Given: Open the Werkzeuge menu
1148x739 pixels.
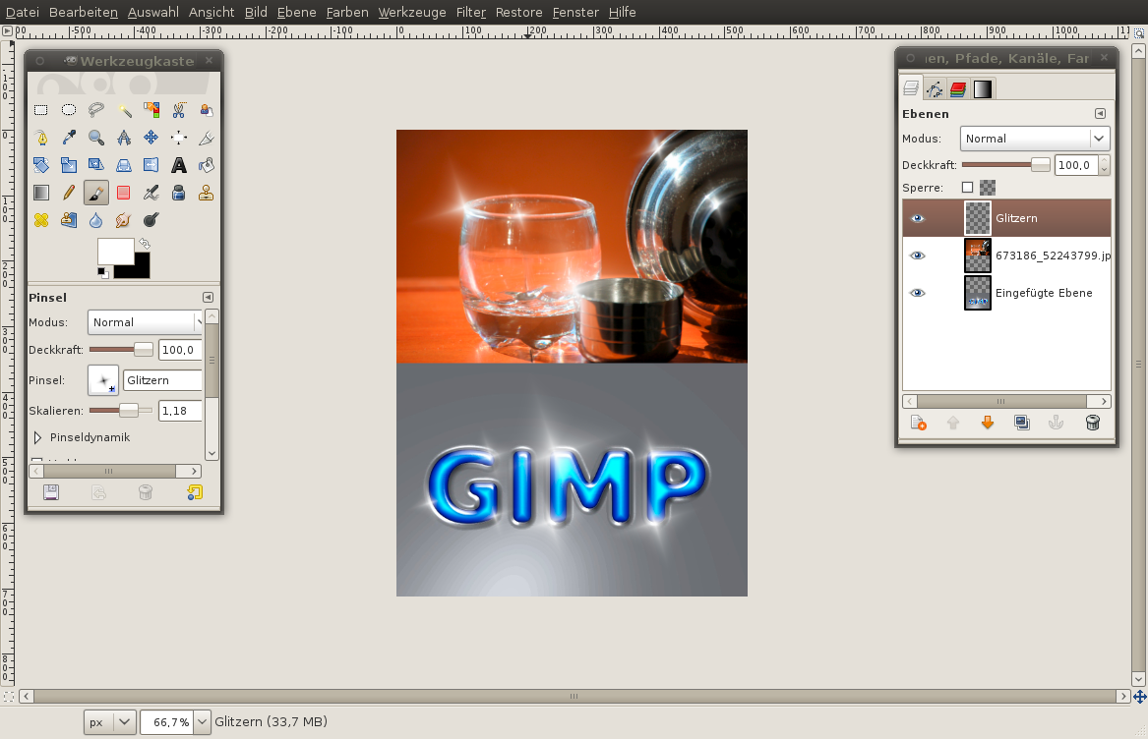Looking at the screenshot, I should (x=412, y=13).
